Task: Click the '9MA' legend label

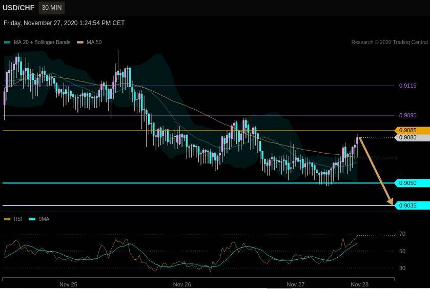Action: pyautogui.click(x=44, y=219)
